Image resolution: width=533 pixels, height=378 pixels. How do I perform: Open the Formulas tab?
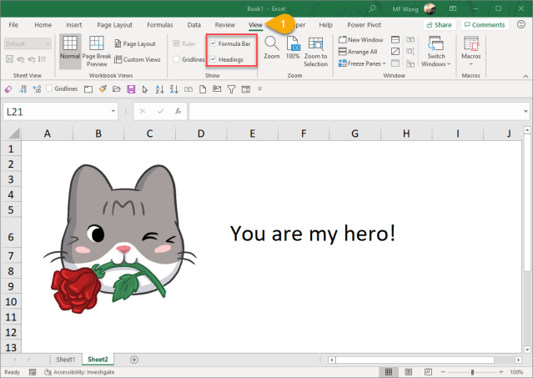[160, 25]
